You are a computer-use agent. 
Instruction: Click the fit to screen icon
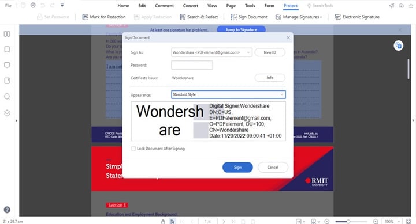coord(408,222)
